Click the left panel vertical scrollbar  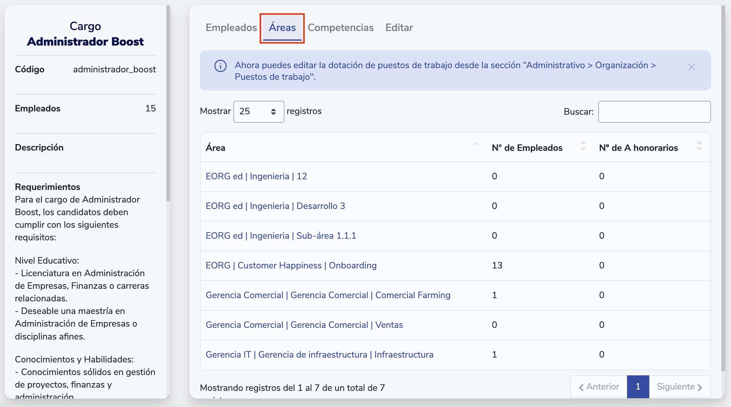[x=168, y=103]
